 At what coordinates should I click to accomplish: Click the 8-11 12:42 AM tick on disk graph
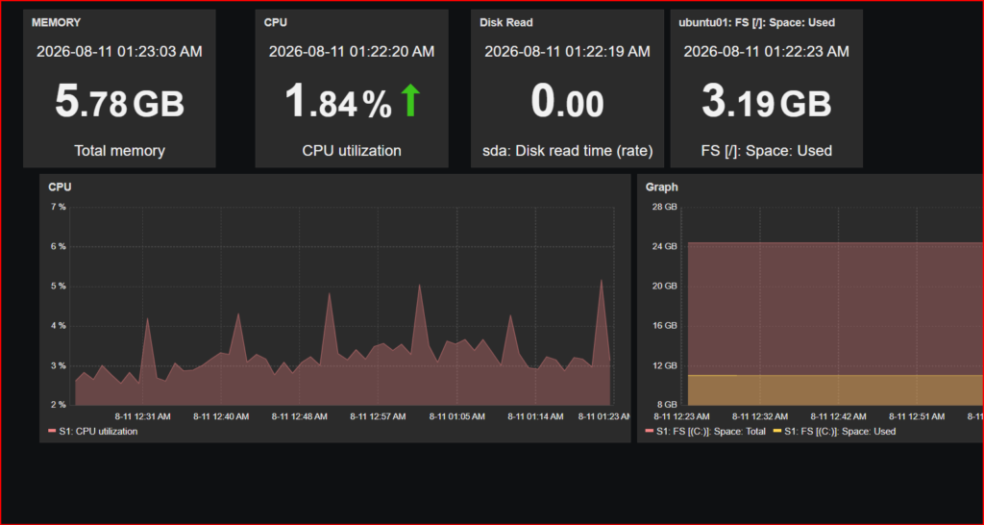point(838,416)
